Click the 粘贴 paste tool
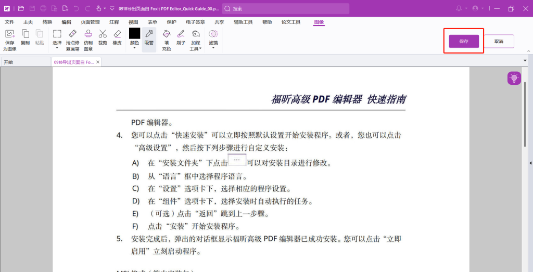Screen dimensions: 533x272 pyautogui.click(x=40, y=37)
